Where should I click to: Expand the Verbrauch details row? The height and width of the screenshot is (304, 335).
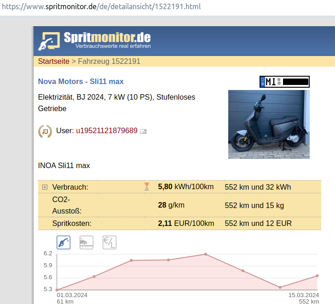(45, 187)
